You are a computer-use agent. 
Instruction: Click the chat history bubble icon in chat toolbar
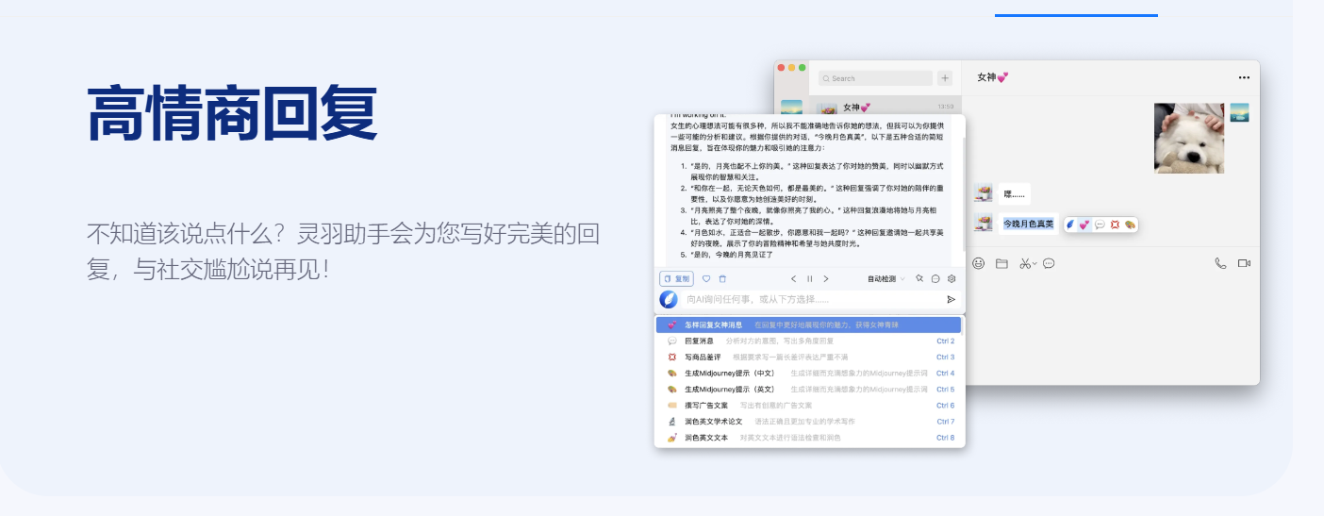click(1049, 263)
